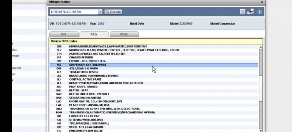
Task: Open the VCVS tab
Action: click(x=124, y=34)
